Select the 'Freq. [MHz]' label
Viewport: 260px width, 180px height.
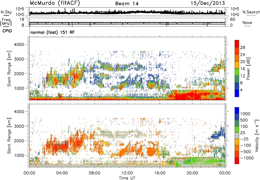click(x=6, y=22)
